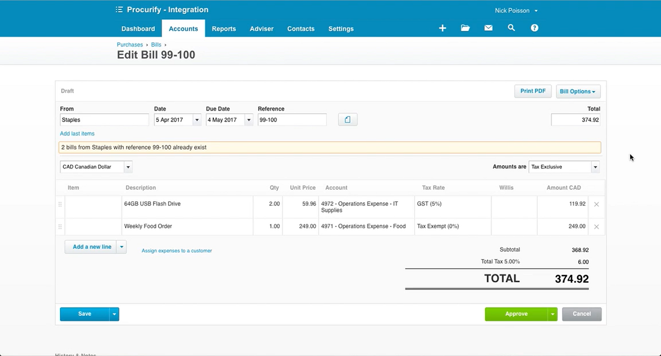Image resolution: width=661 pixels, height=356 pixels.
Task: Click the attach file icon beside Reference
Action: tap(348, 119)
